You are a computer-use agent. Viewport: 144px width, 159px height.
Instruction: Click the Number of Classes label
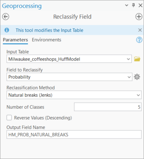pos(25,107)
